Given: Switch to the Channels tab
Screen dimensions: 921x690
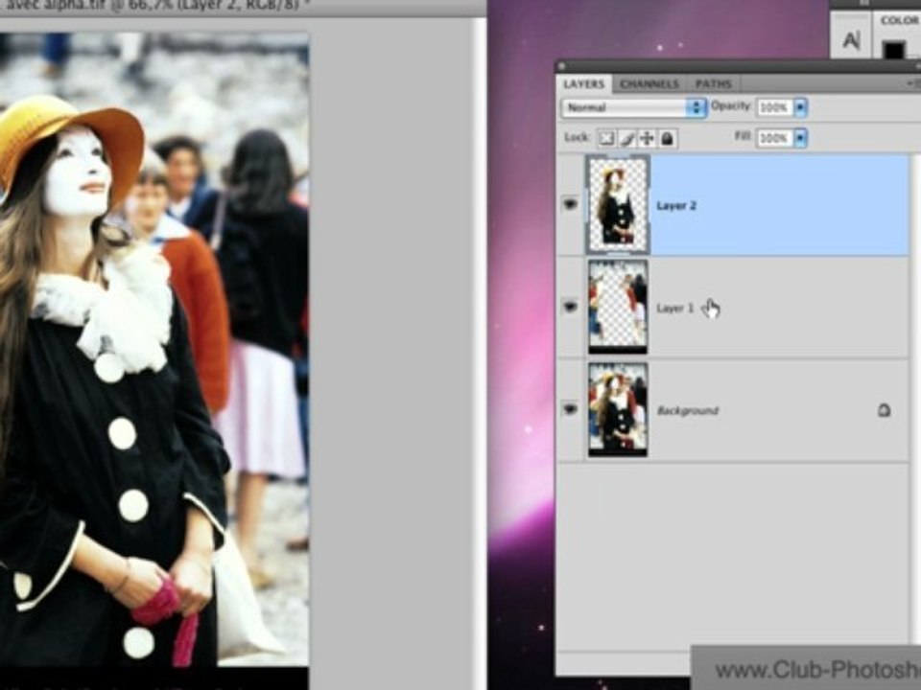Looking at the screenshot, I should (x=649, y=84).
